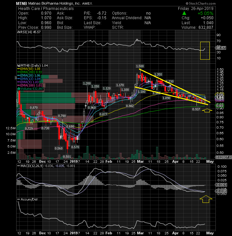Click the volume bars icon beside Volume legend
Image resolution: width=232 pixels, height=236 pixels.
tap(19, 88)
